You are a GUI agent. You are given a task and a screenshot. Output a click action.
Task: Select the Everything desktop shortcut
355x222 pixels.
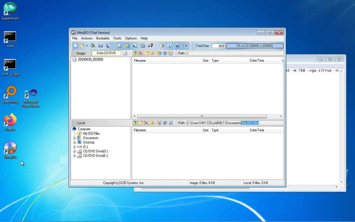coord(10,95)
